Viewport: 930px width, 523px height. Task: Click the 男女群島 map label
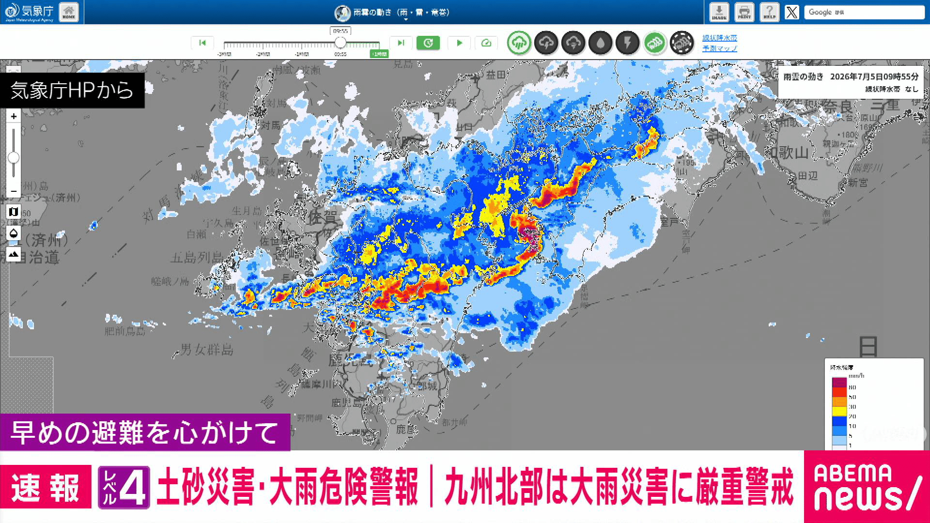pyautogui.click(x=207, y=349)
